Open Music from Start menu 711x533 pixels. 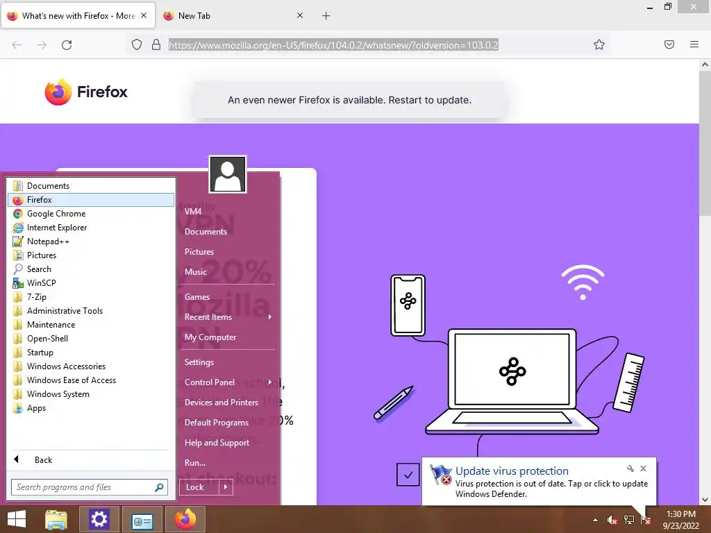pos(228,272)
